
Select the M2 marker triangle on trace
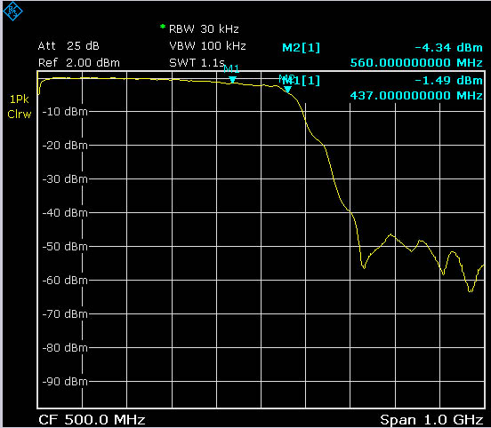click(x=288, y=90)
